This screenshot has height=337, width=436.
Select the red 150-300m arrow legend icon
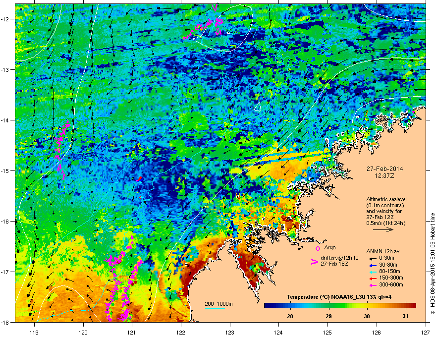coord(373,278)
